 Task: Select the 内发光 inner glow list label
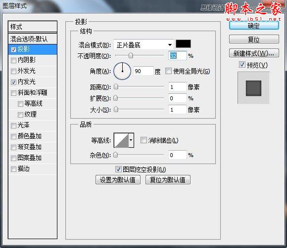[x=27, y=82]
